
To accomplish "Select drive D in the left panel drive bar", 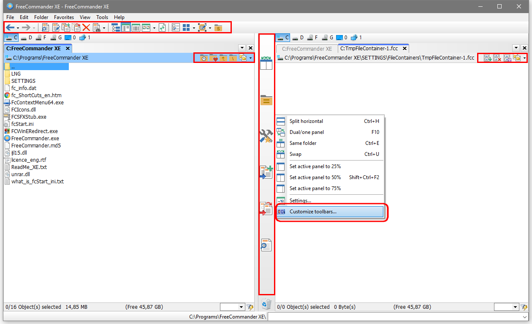I will (x=27, y=38).
